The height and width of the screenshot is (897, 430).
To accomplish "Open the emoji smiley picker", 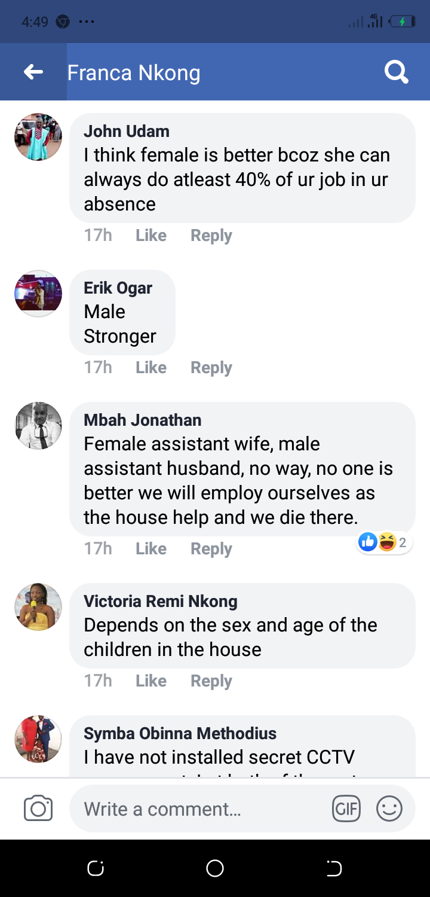I will (x=389, y=809).
